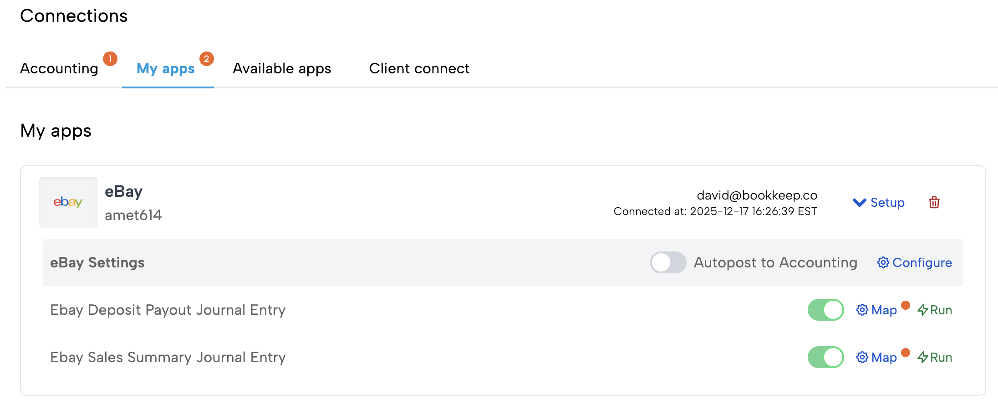Enable the Autopost to Accounting toggle
The height and width of the screenshot is (410, 998).
(x=668, y=262)
